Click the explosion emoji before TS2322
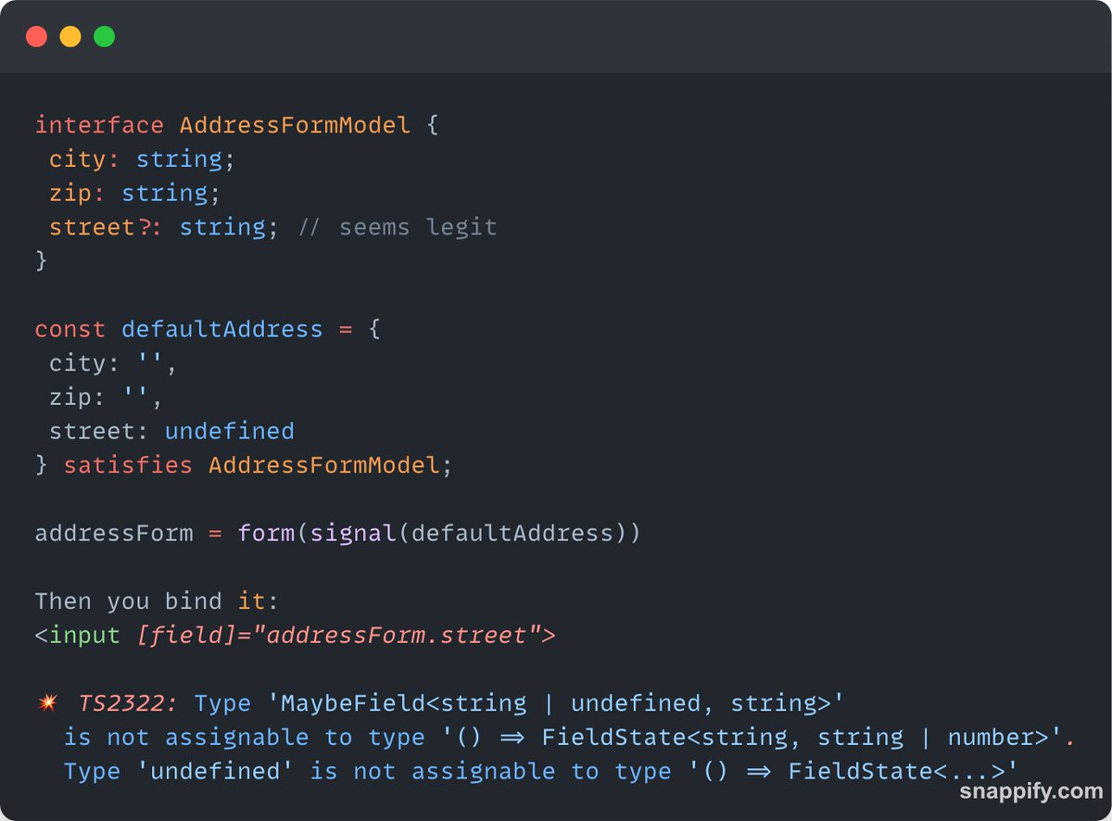1112x821 pixels. [47, 704]
